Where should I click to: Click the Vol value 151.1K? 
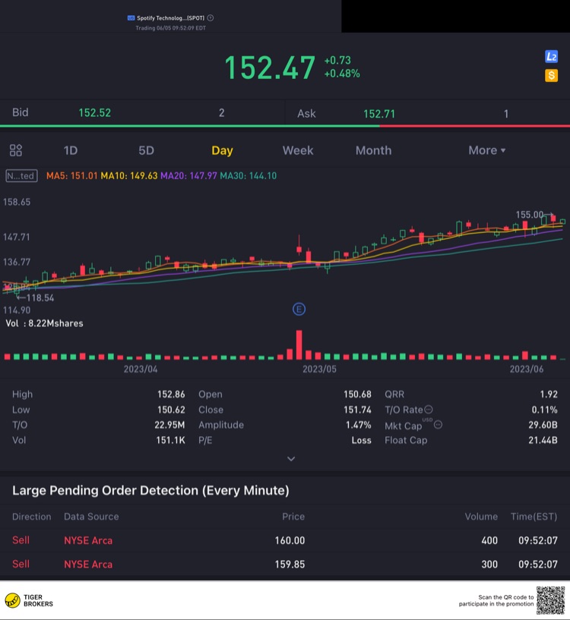coord(170,440)
